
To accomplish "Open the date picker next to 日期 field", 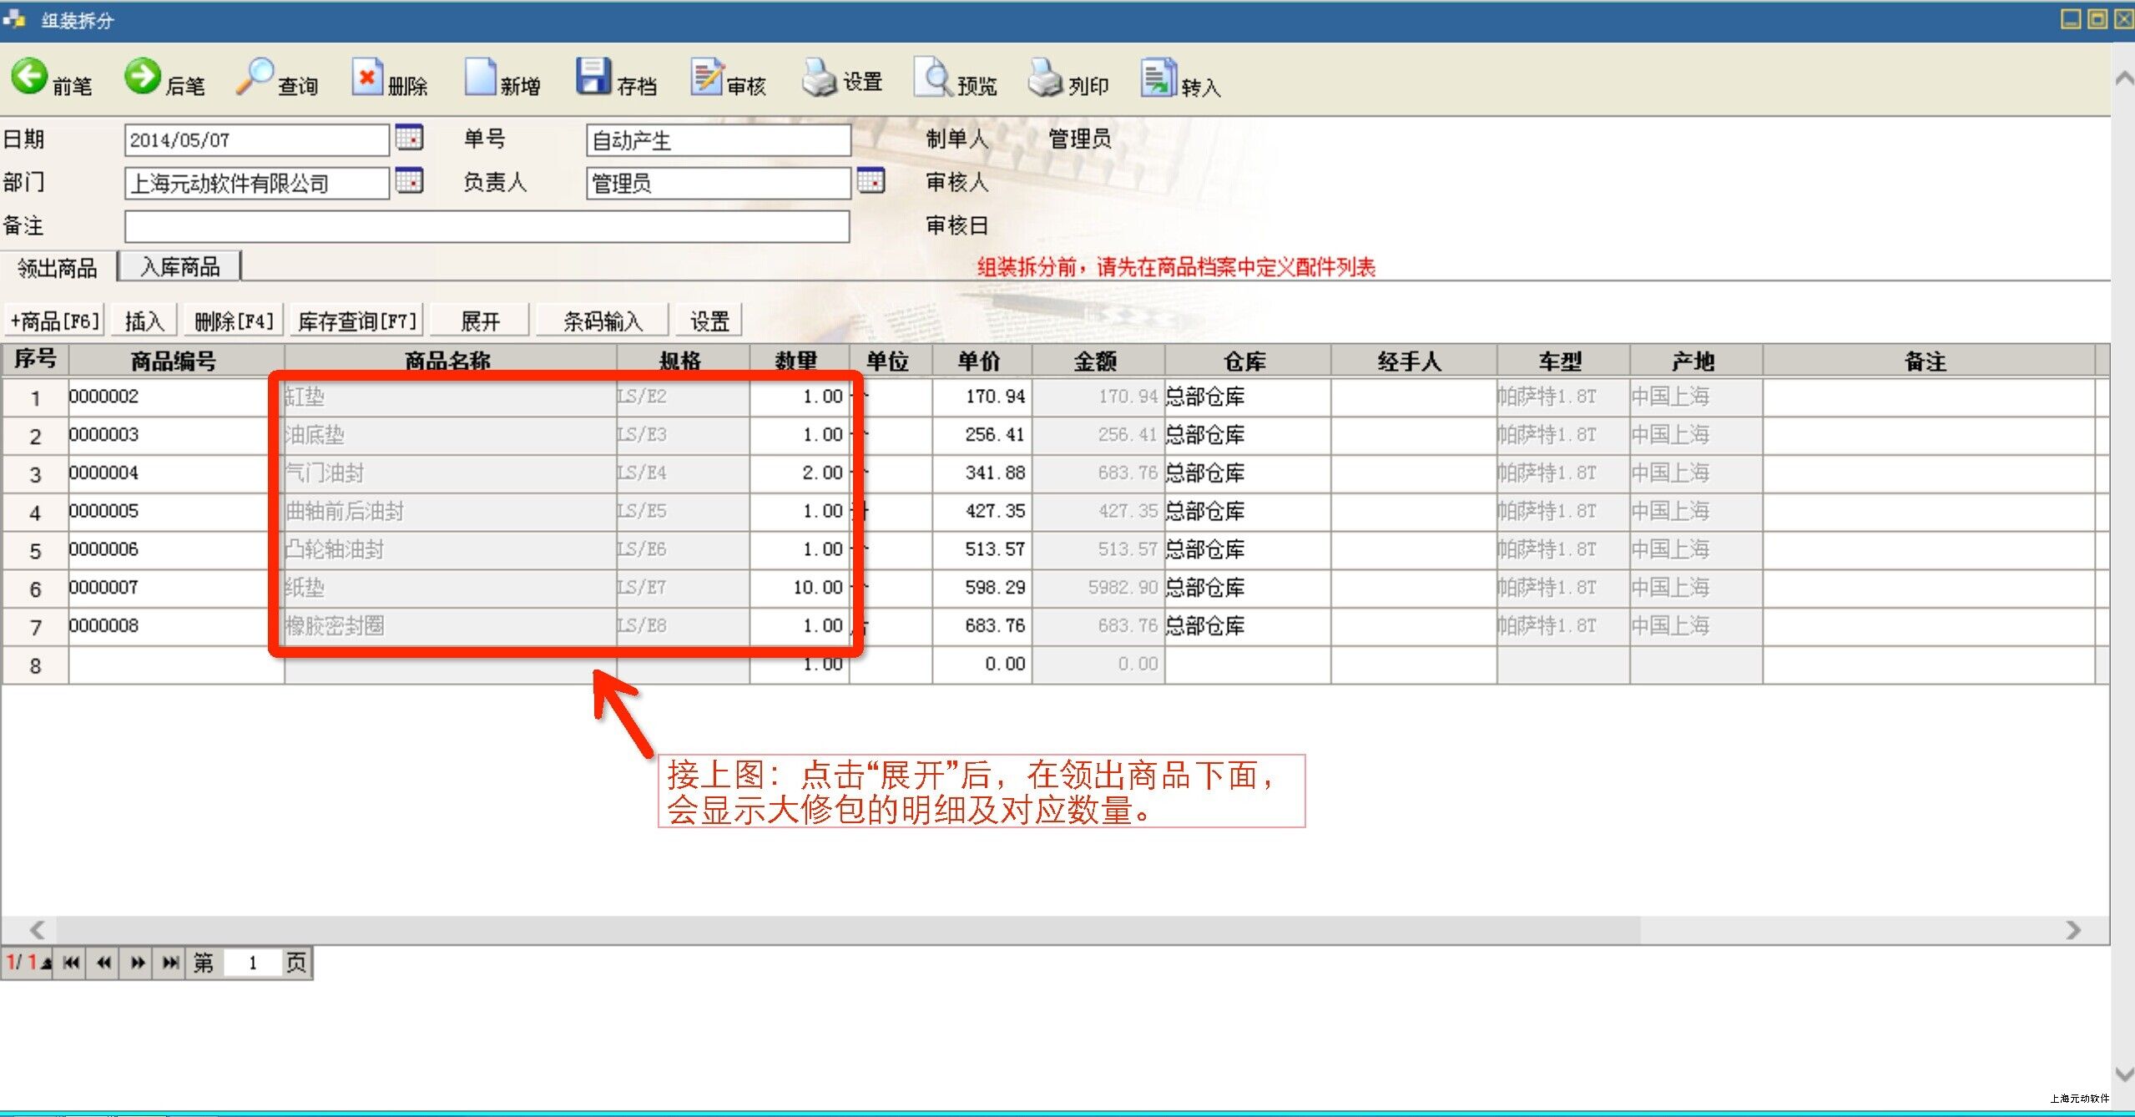I will [x=409, y=138].
